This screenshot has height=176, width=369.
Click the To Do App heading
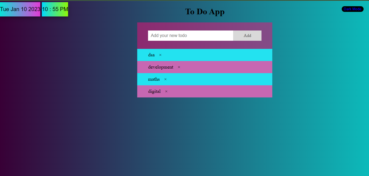(x=205, y=12)
